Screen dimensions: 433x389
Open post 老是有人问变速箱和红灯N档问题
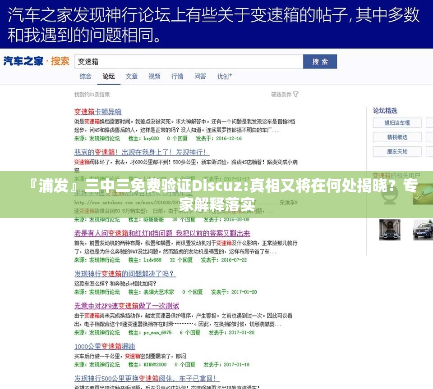point(162,233)
